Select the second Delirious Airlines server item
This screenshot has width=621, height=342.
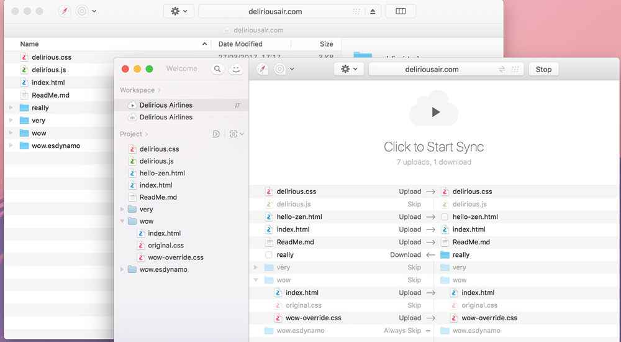tap(181, 117)
